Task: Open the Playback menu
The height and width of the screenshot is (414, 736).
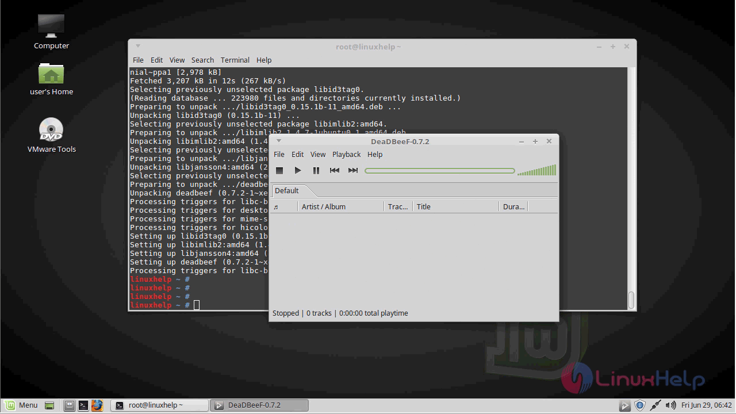Action: (346, 154)
